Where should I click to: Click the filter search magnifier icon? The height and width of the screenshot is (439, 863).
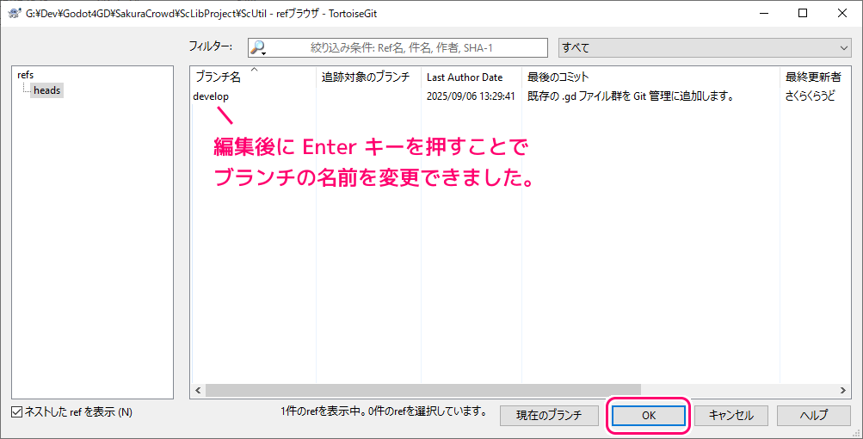pos(257,48)
